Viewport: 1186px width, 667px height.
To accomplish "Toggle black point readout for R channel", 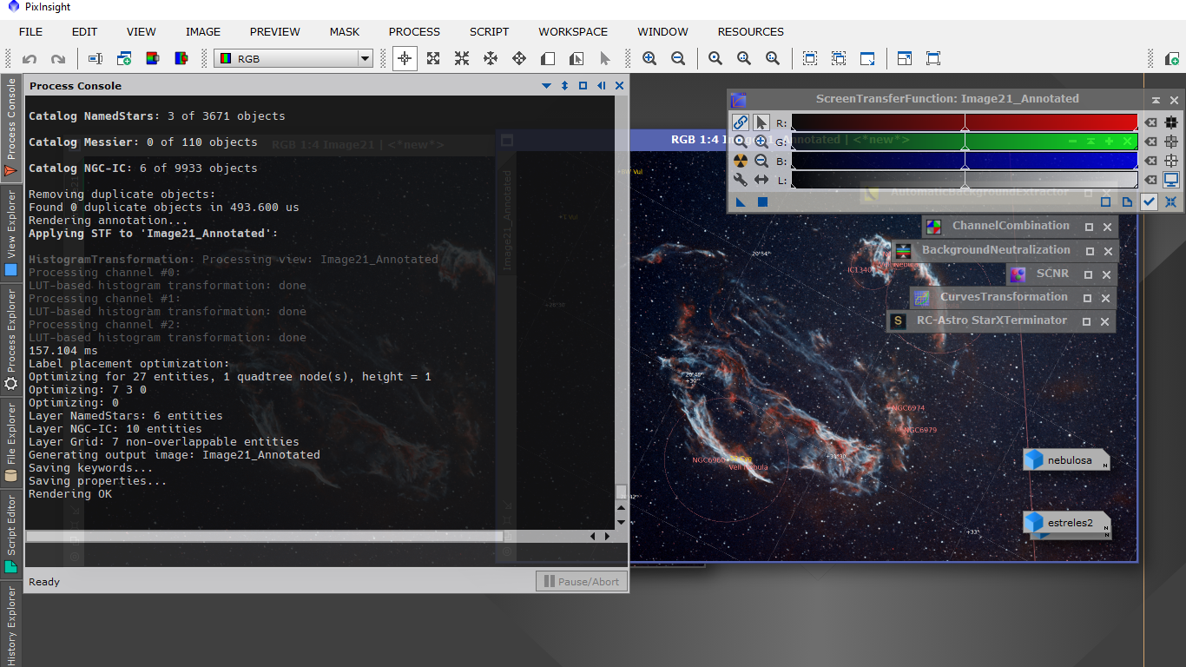I will coord(1171,122).
